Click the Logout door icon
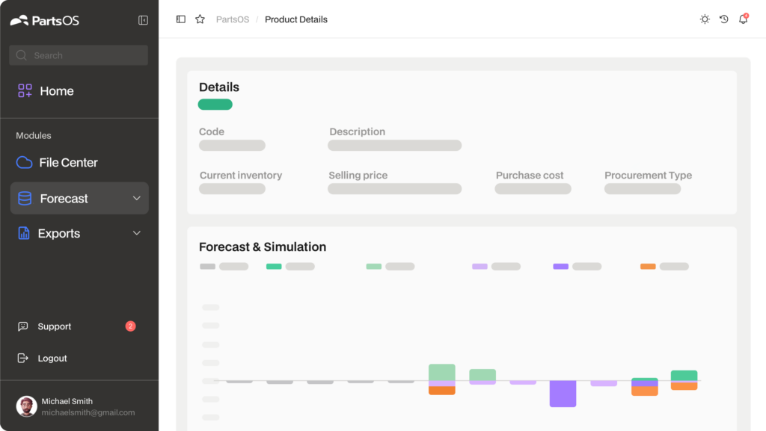The height and width of the screenshot is (431, 766). [x=22, y=359]
